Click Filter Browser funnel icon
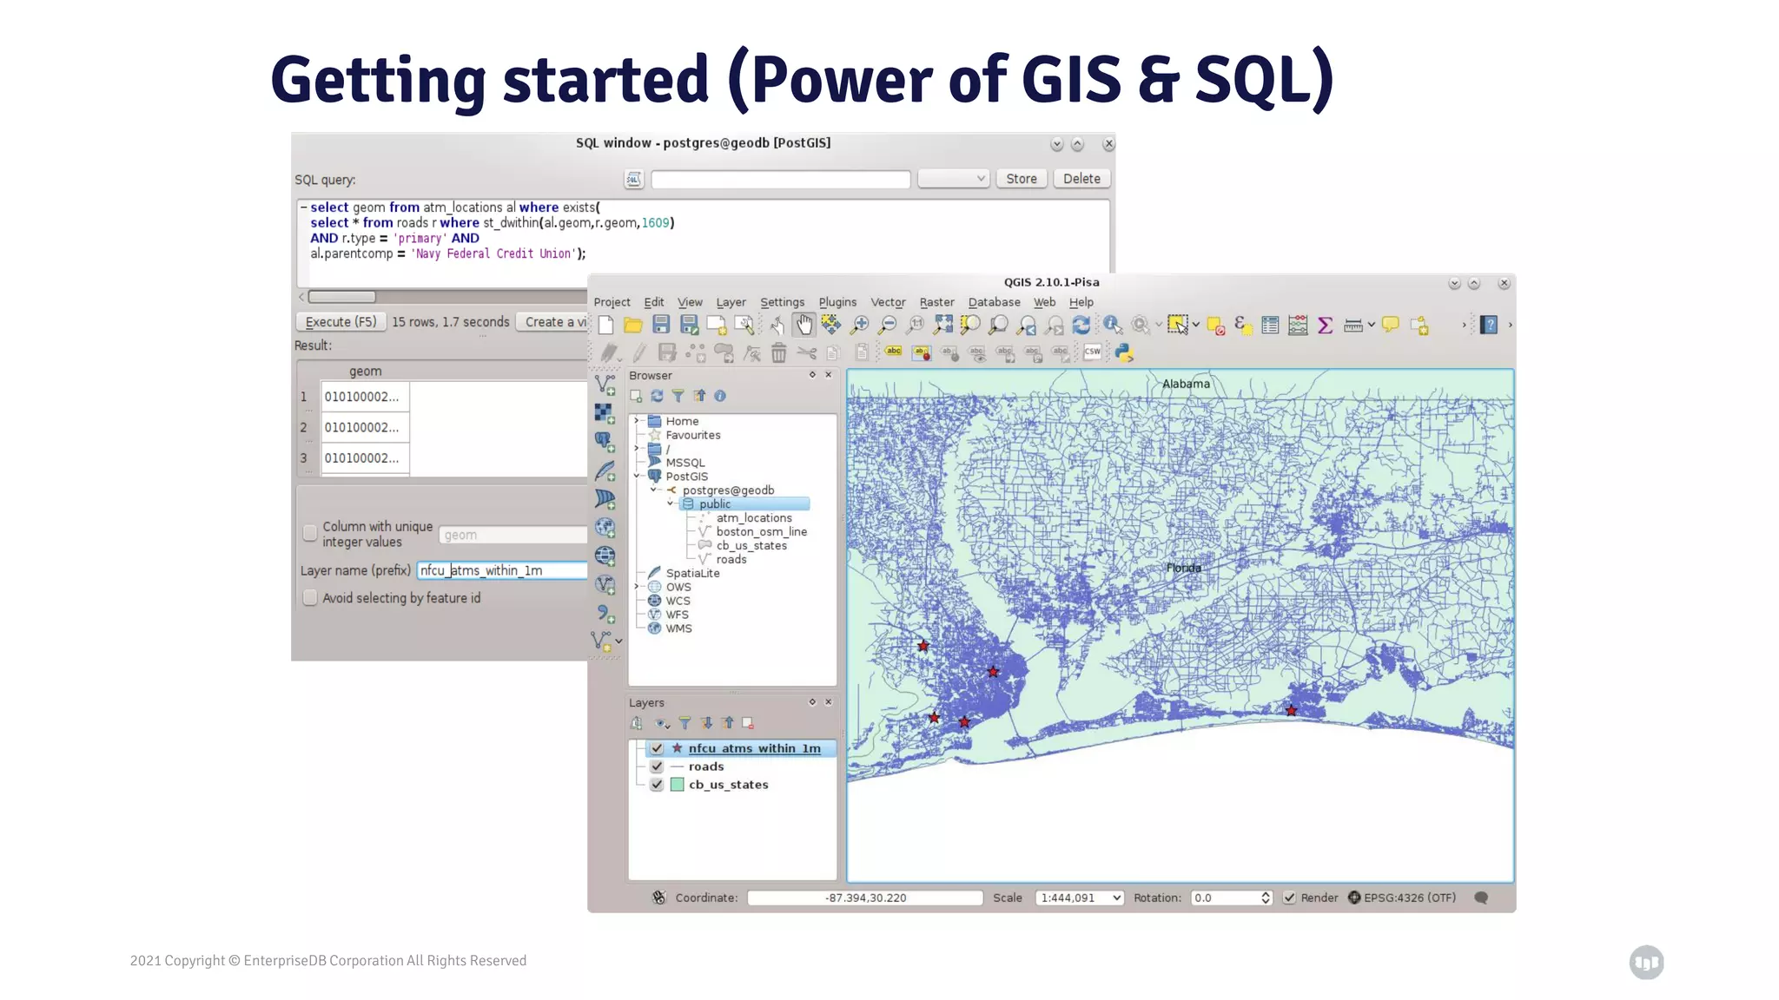 [x=678, y=396]
